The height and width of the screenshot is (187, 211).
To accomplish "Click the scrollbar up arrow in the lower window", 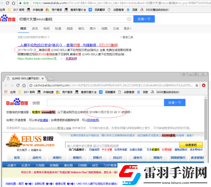I will coord(206,97).
